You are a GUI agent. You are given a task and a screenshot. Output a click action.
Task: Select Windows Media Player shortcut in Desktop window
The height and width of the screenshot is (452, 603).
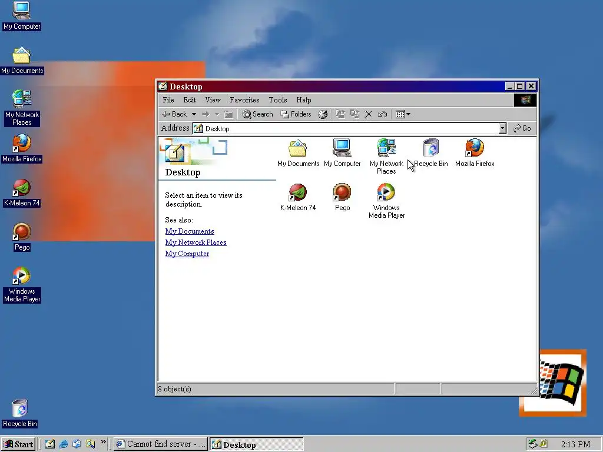[x=386, y=201]
